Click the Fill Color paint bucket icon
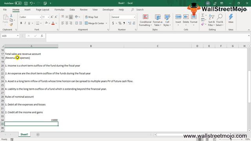Image resolution: width=251 pixels, height=141 pixels. (46, 23)
